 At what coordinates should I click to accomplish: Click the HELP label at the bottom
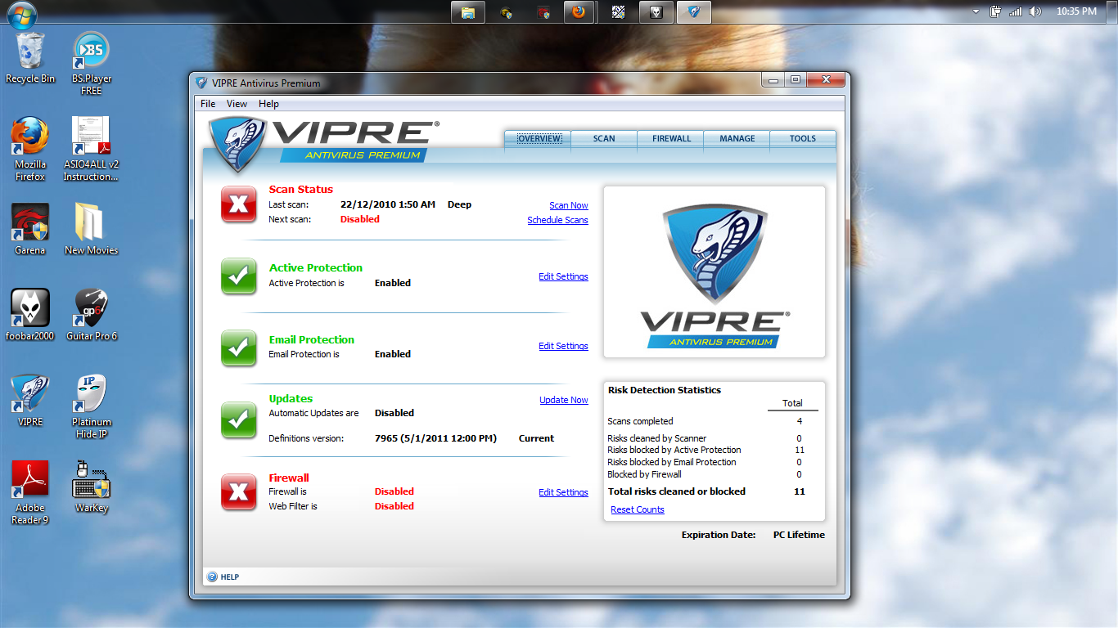click(x=230, y=577)
